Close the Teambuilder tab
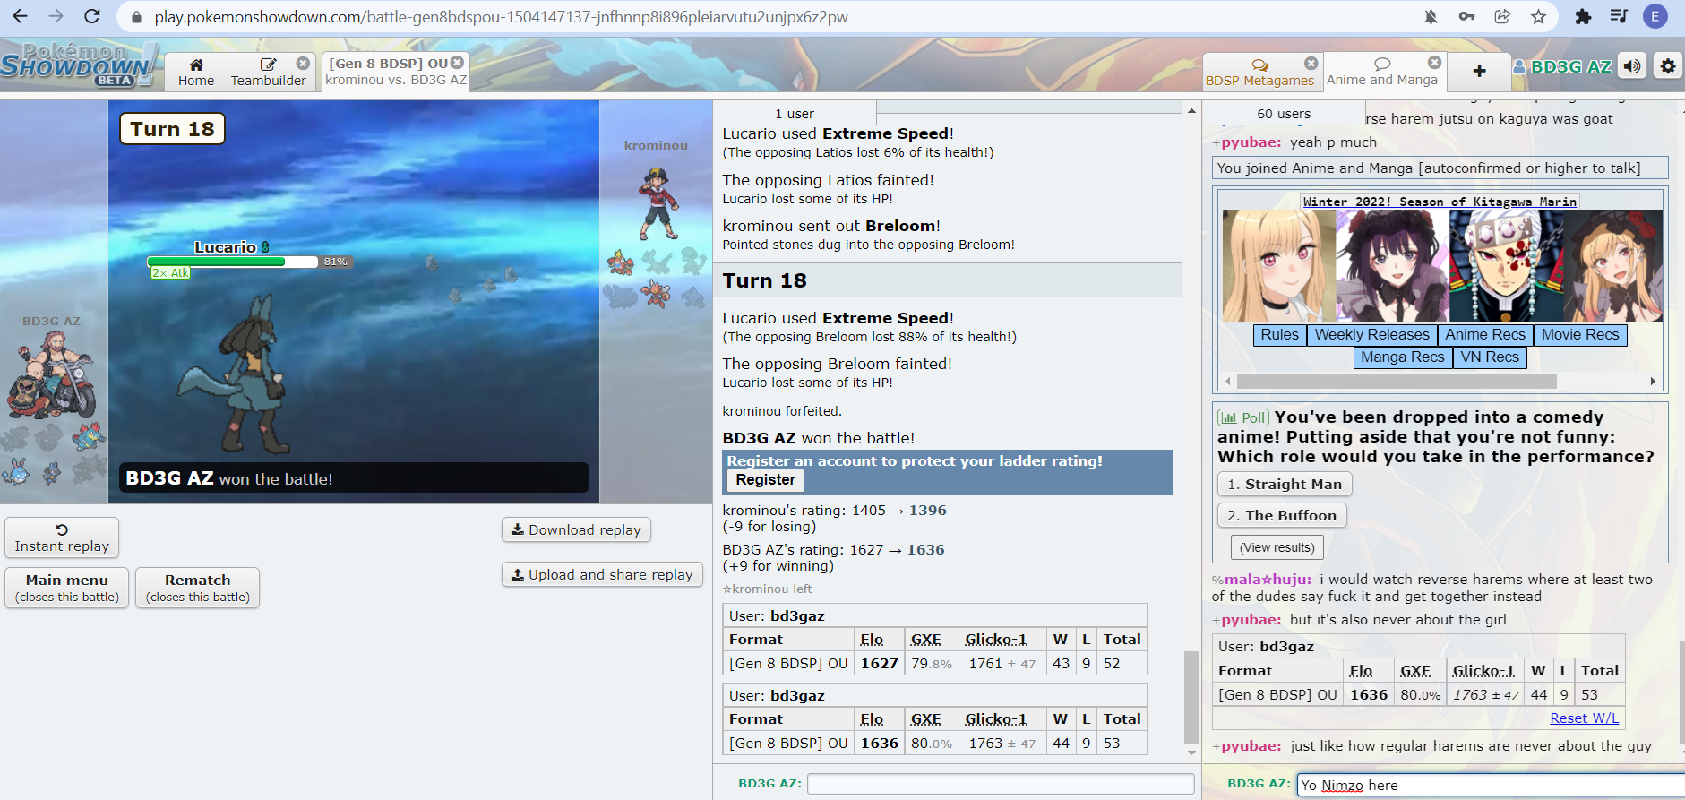 pos(303,64)
